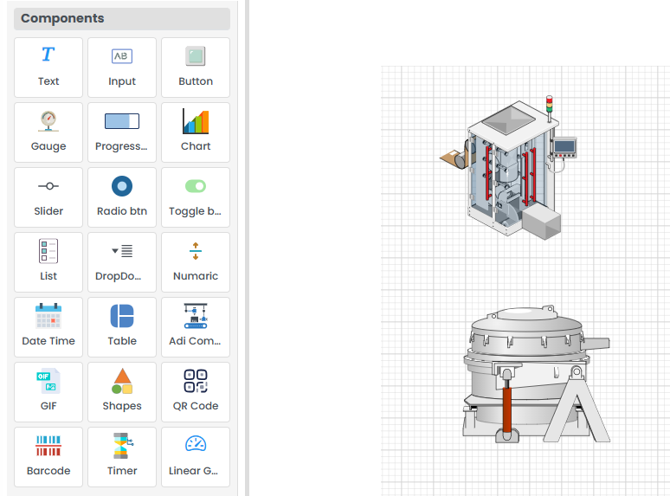Select the Numaric component
This screenshot has width=670, height=496.
click(196, 262)
